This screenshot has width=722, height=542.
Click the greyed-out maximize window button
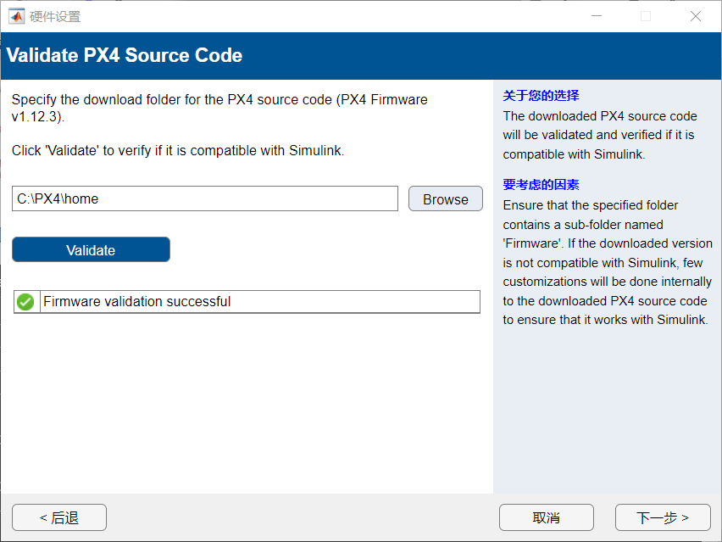646,16
